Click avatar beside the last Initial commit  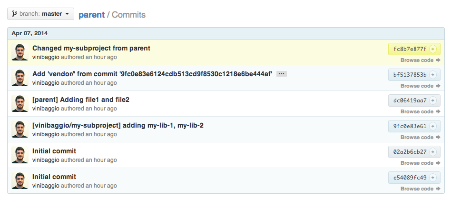click(x=20, y=181)
